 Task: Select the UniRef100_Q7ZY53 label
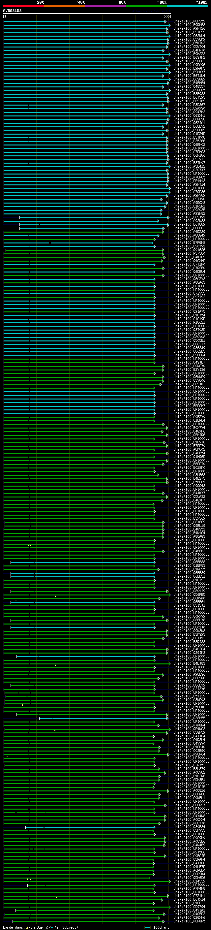pyautogui.click(x=189, y=294)
